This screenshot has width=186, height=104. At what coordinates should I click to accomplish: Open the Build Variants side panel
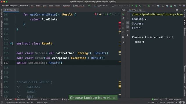1,89
